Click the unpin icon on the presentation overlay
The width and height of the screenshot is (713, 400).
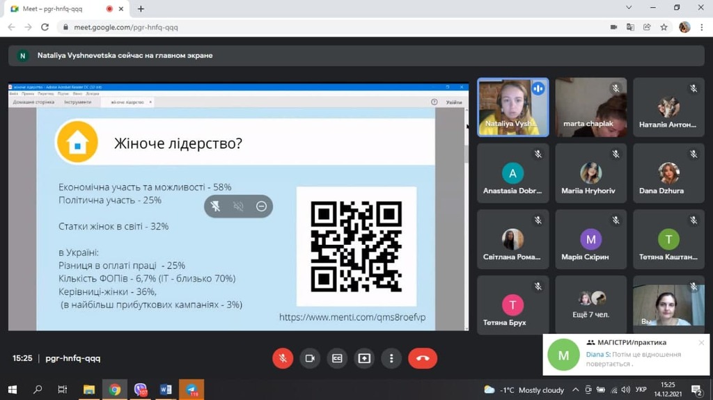click(216, 206)
